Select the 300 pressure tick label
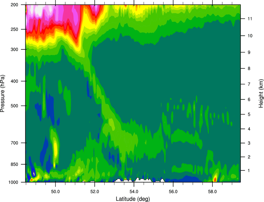 [x=14, y=49]
